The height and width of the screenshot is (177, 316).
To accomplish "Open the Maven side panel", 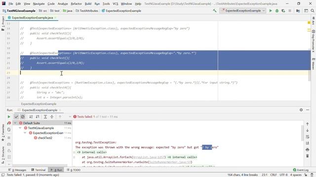I will point(314,64).
